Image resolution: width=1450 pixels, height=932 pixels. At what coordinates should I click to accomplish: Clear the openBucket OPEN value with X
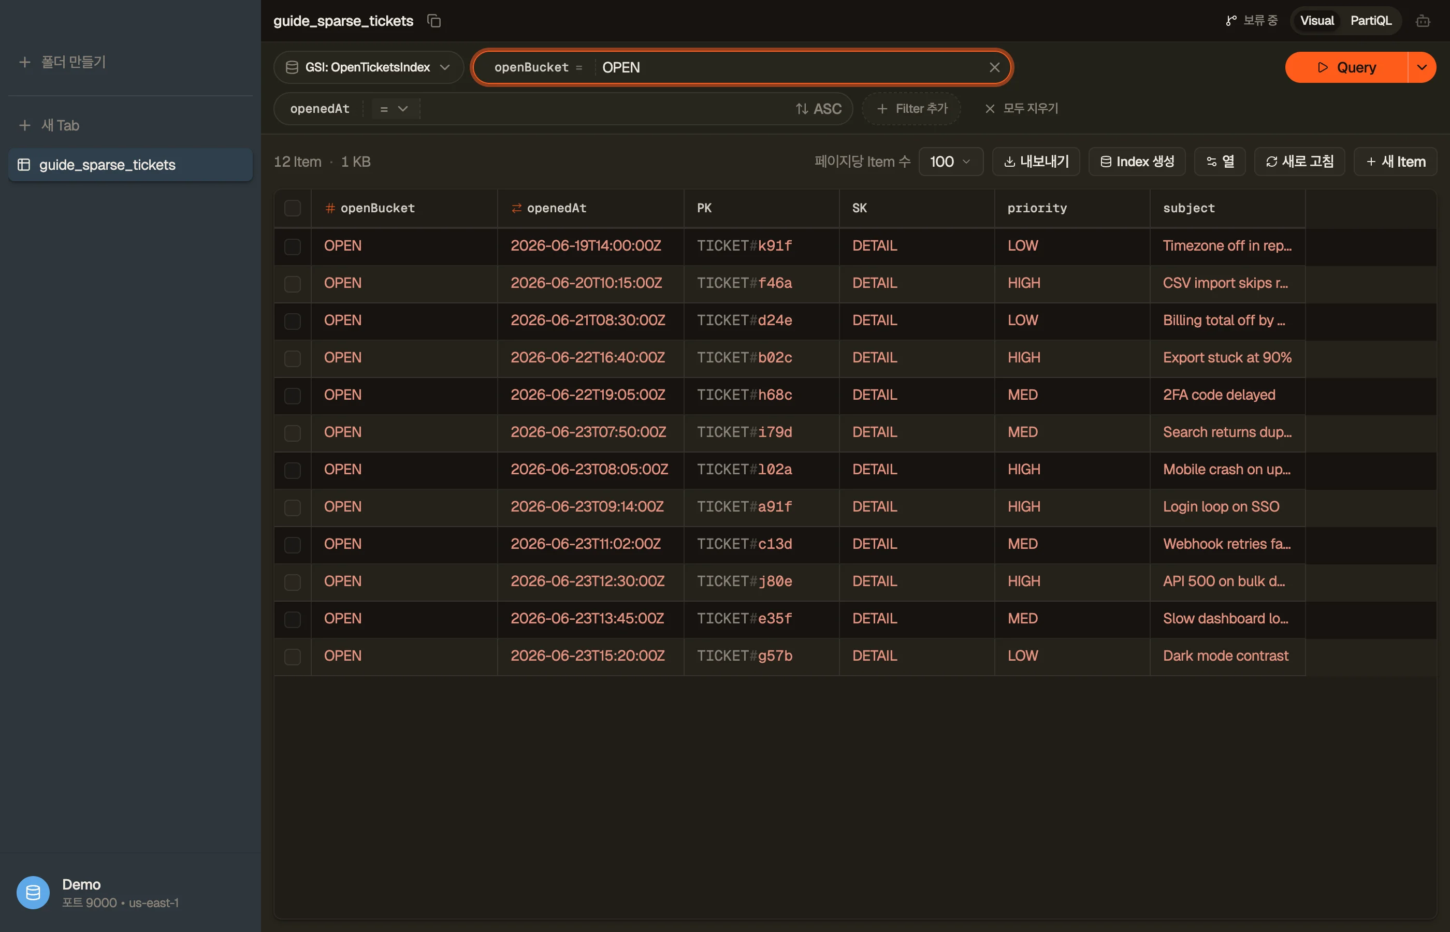pyautogui.click(x=994, y=67)
